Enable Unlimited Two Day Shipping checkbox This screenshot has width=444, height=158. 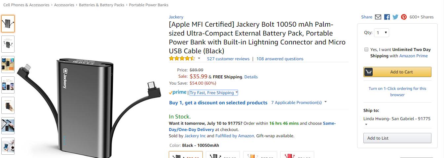coord(366,50)
